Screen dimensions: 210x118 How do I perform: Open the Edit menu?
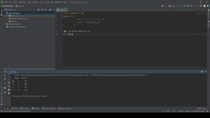[10, 2]
